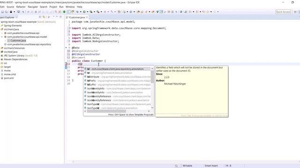This screenshot has height=168, width=300.
Task: Open the Run menu
Action: (61, 7)
